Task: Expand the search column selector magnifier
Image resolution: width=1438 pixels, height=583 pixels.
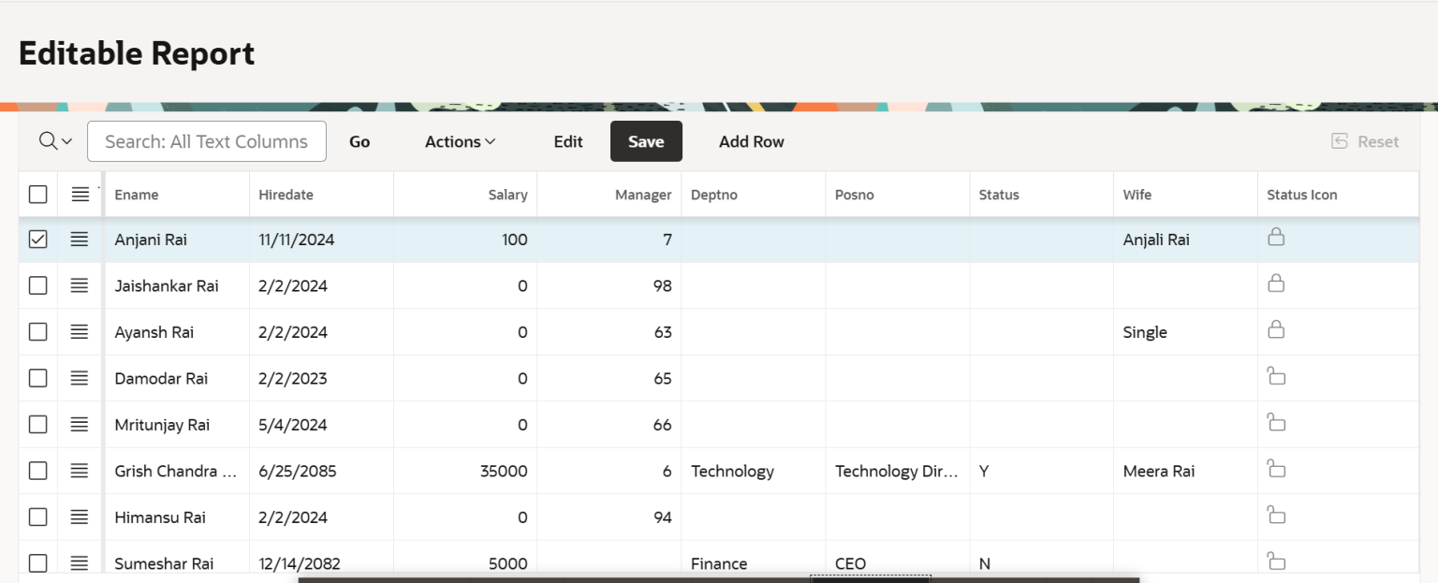Action: [55, 141]
